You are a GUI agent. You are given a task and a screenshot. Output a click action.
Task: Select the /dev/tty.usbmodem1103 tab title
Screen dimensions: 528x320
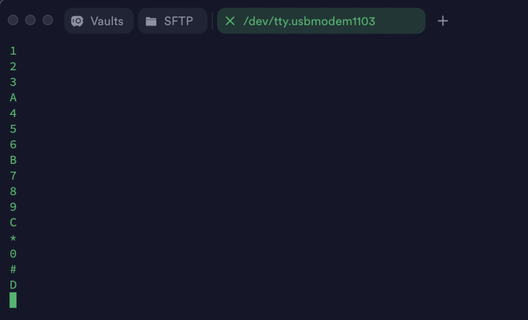click(x=309, y=21)
